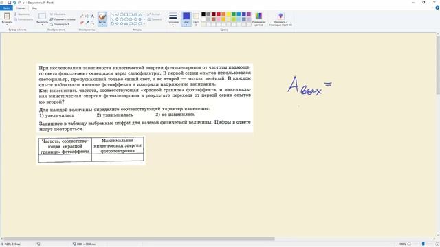This screenshot has height=247, width=440.
Task: Open the File (Файл) menu
Action: (6, 8)
